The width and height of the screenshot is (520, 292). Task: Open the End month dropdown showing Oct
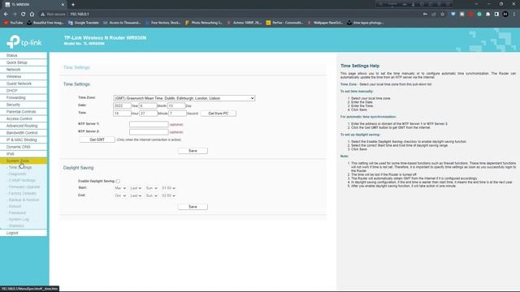[x=120, y=195]
